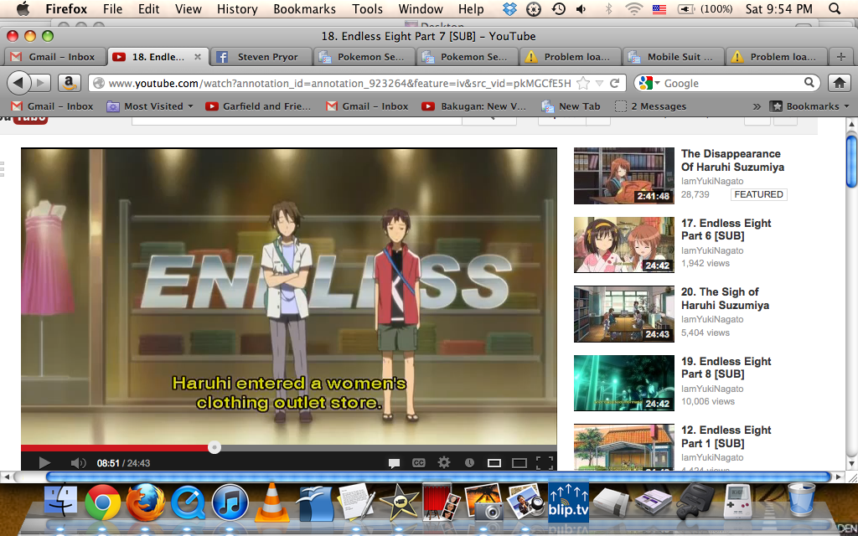This screenshot has height=536, width=858.
Task: Open the History menu in the menu bar
Action: click(x=237, y=9)
